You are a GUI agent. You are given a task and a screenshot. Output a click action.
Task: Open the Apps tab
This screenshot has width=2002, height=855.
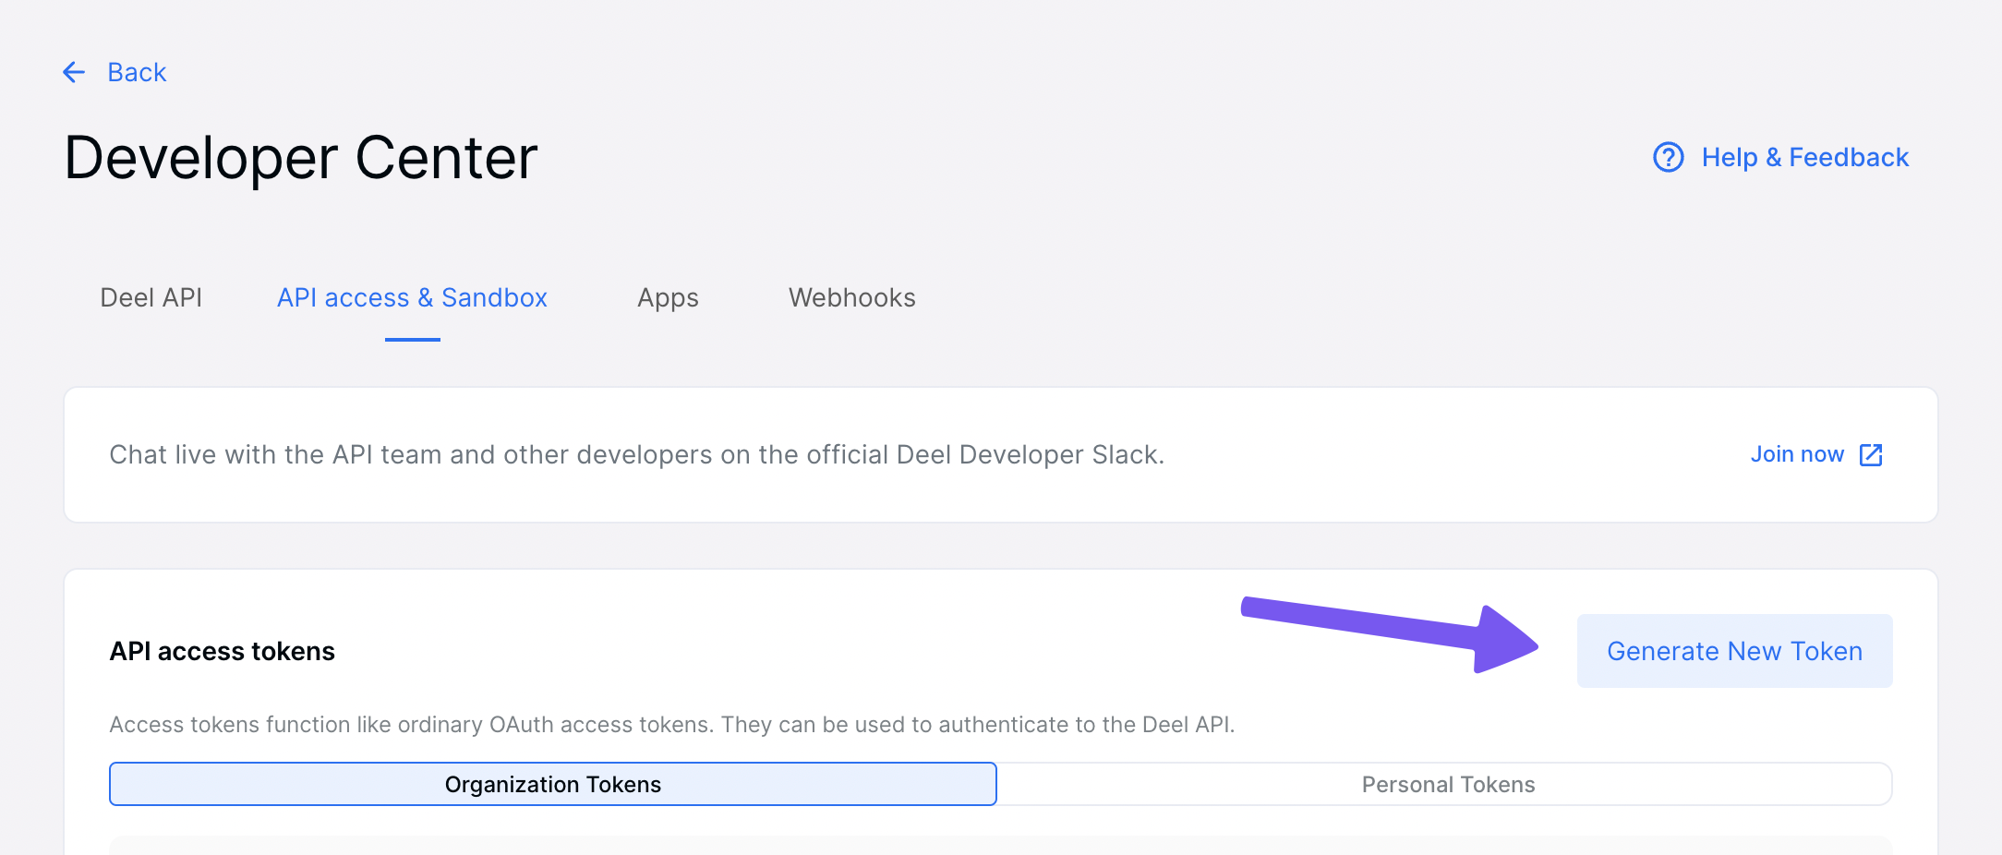[x=668, y=297]
